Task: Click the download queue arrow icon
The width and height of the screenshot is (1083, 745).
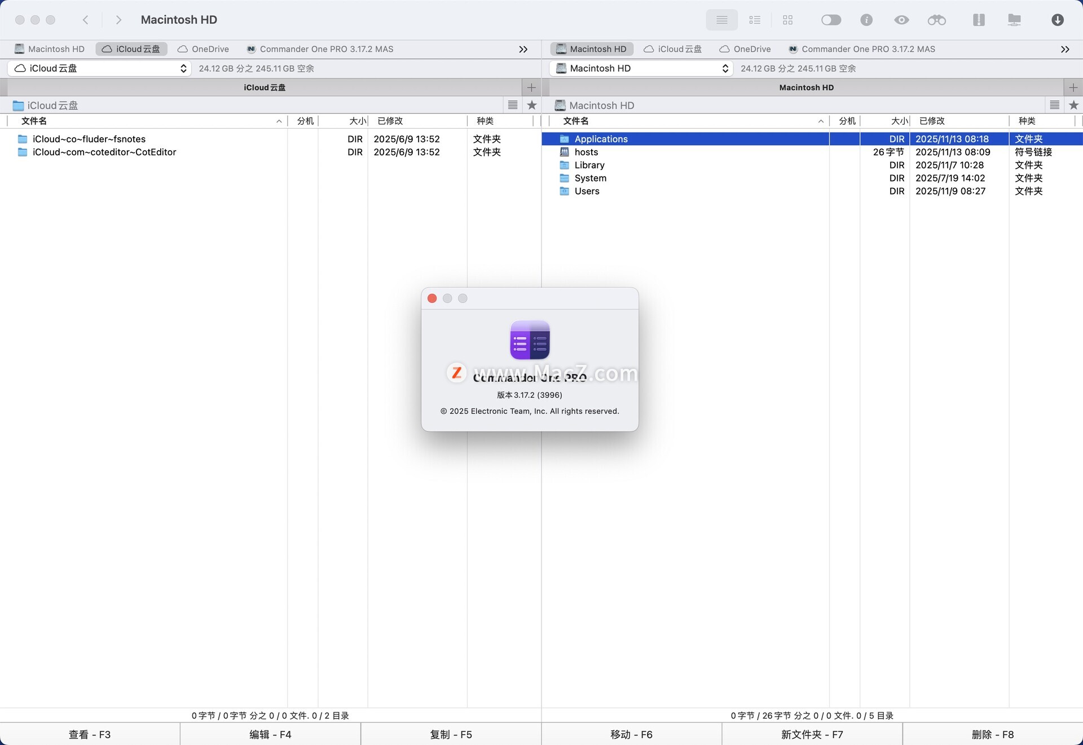Action: [x=1058, y=20]
